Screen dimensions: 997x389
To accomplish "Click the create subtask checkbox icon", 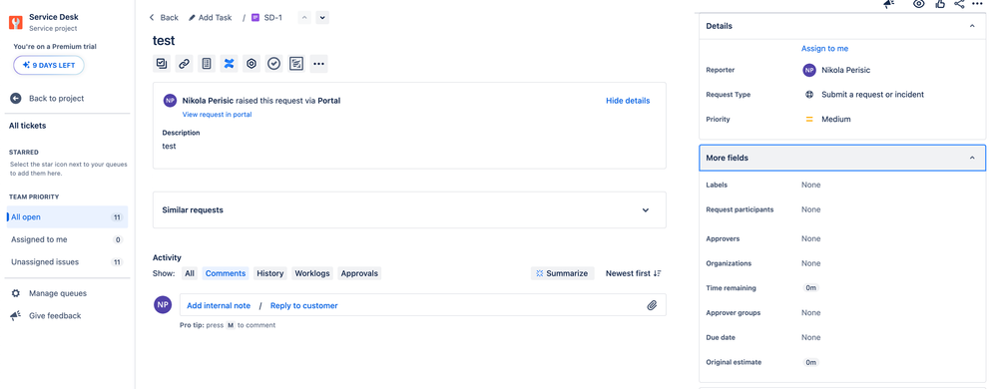I will [x=162, y=64].
